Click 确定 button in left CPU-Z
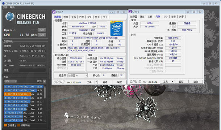 tap(120, 82)
